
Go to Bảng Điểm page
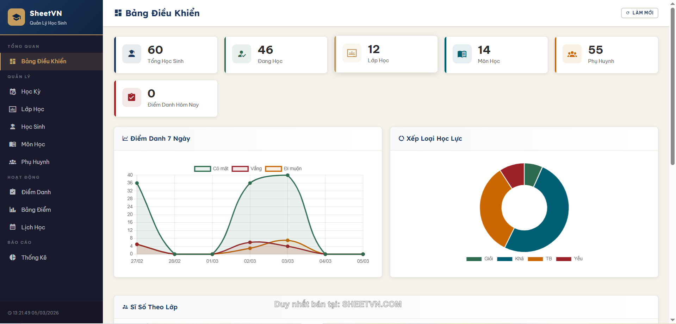tap(36, 210)
